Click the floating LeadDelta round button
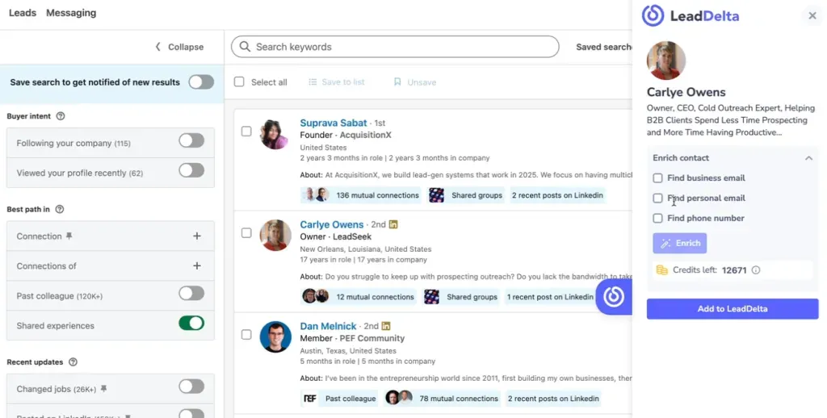The width and height of the screenshot is (827, 418). (x=614, y=297)
